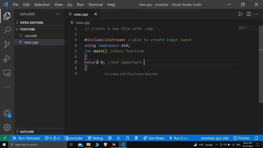Open Run and Debug view
This screenshot has height=148, width=263.
click(7, 58)
